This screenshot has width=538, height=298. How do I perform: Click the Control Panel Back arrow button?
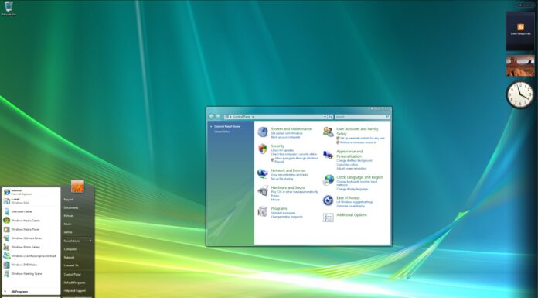(211, 117)
